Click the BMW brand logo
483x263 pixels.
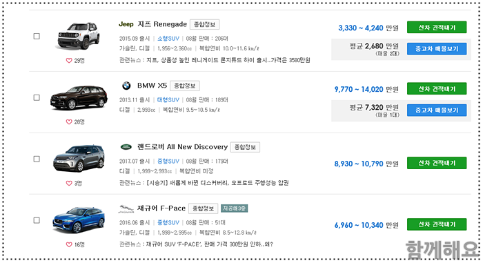(126, 86)
